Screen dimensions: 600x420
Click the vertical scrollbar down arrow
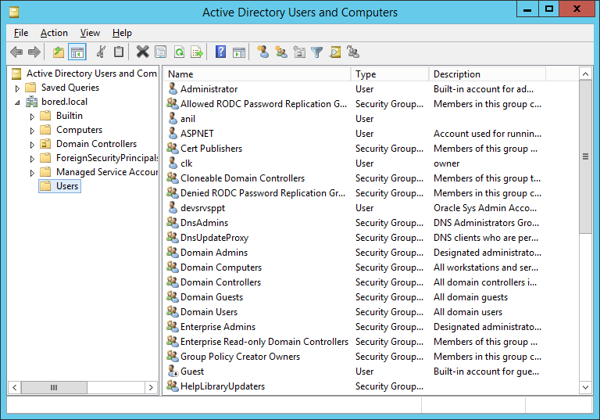tap(585, 387)
